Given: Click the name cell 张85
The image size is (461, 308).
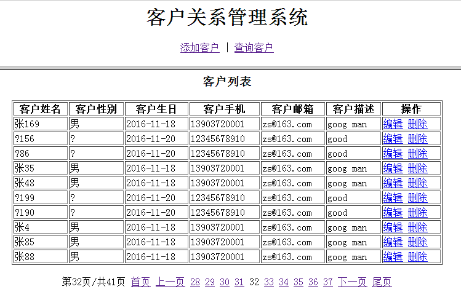Looking at the screenshot, I should 41,242.
